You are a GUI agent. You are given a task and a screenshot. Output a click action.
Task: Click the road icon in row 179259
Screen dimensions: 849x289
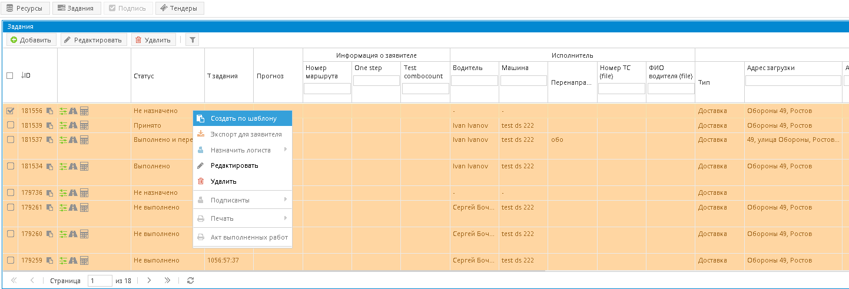pos(74,260)
